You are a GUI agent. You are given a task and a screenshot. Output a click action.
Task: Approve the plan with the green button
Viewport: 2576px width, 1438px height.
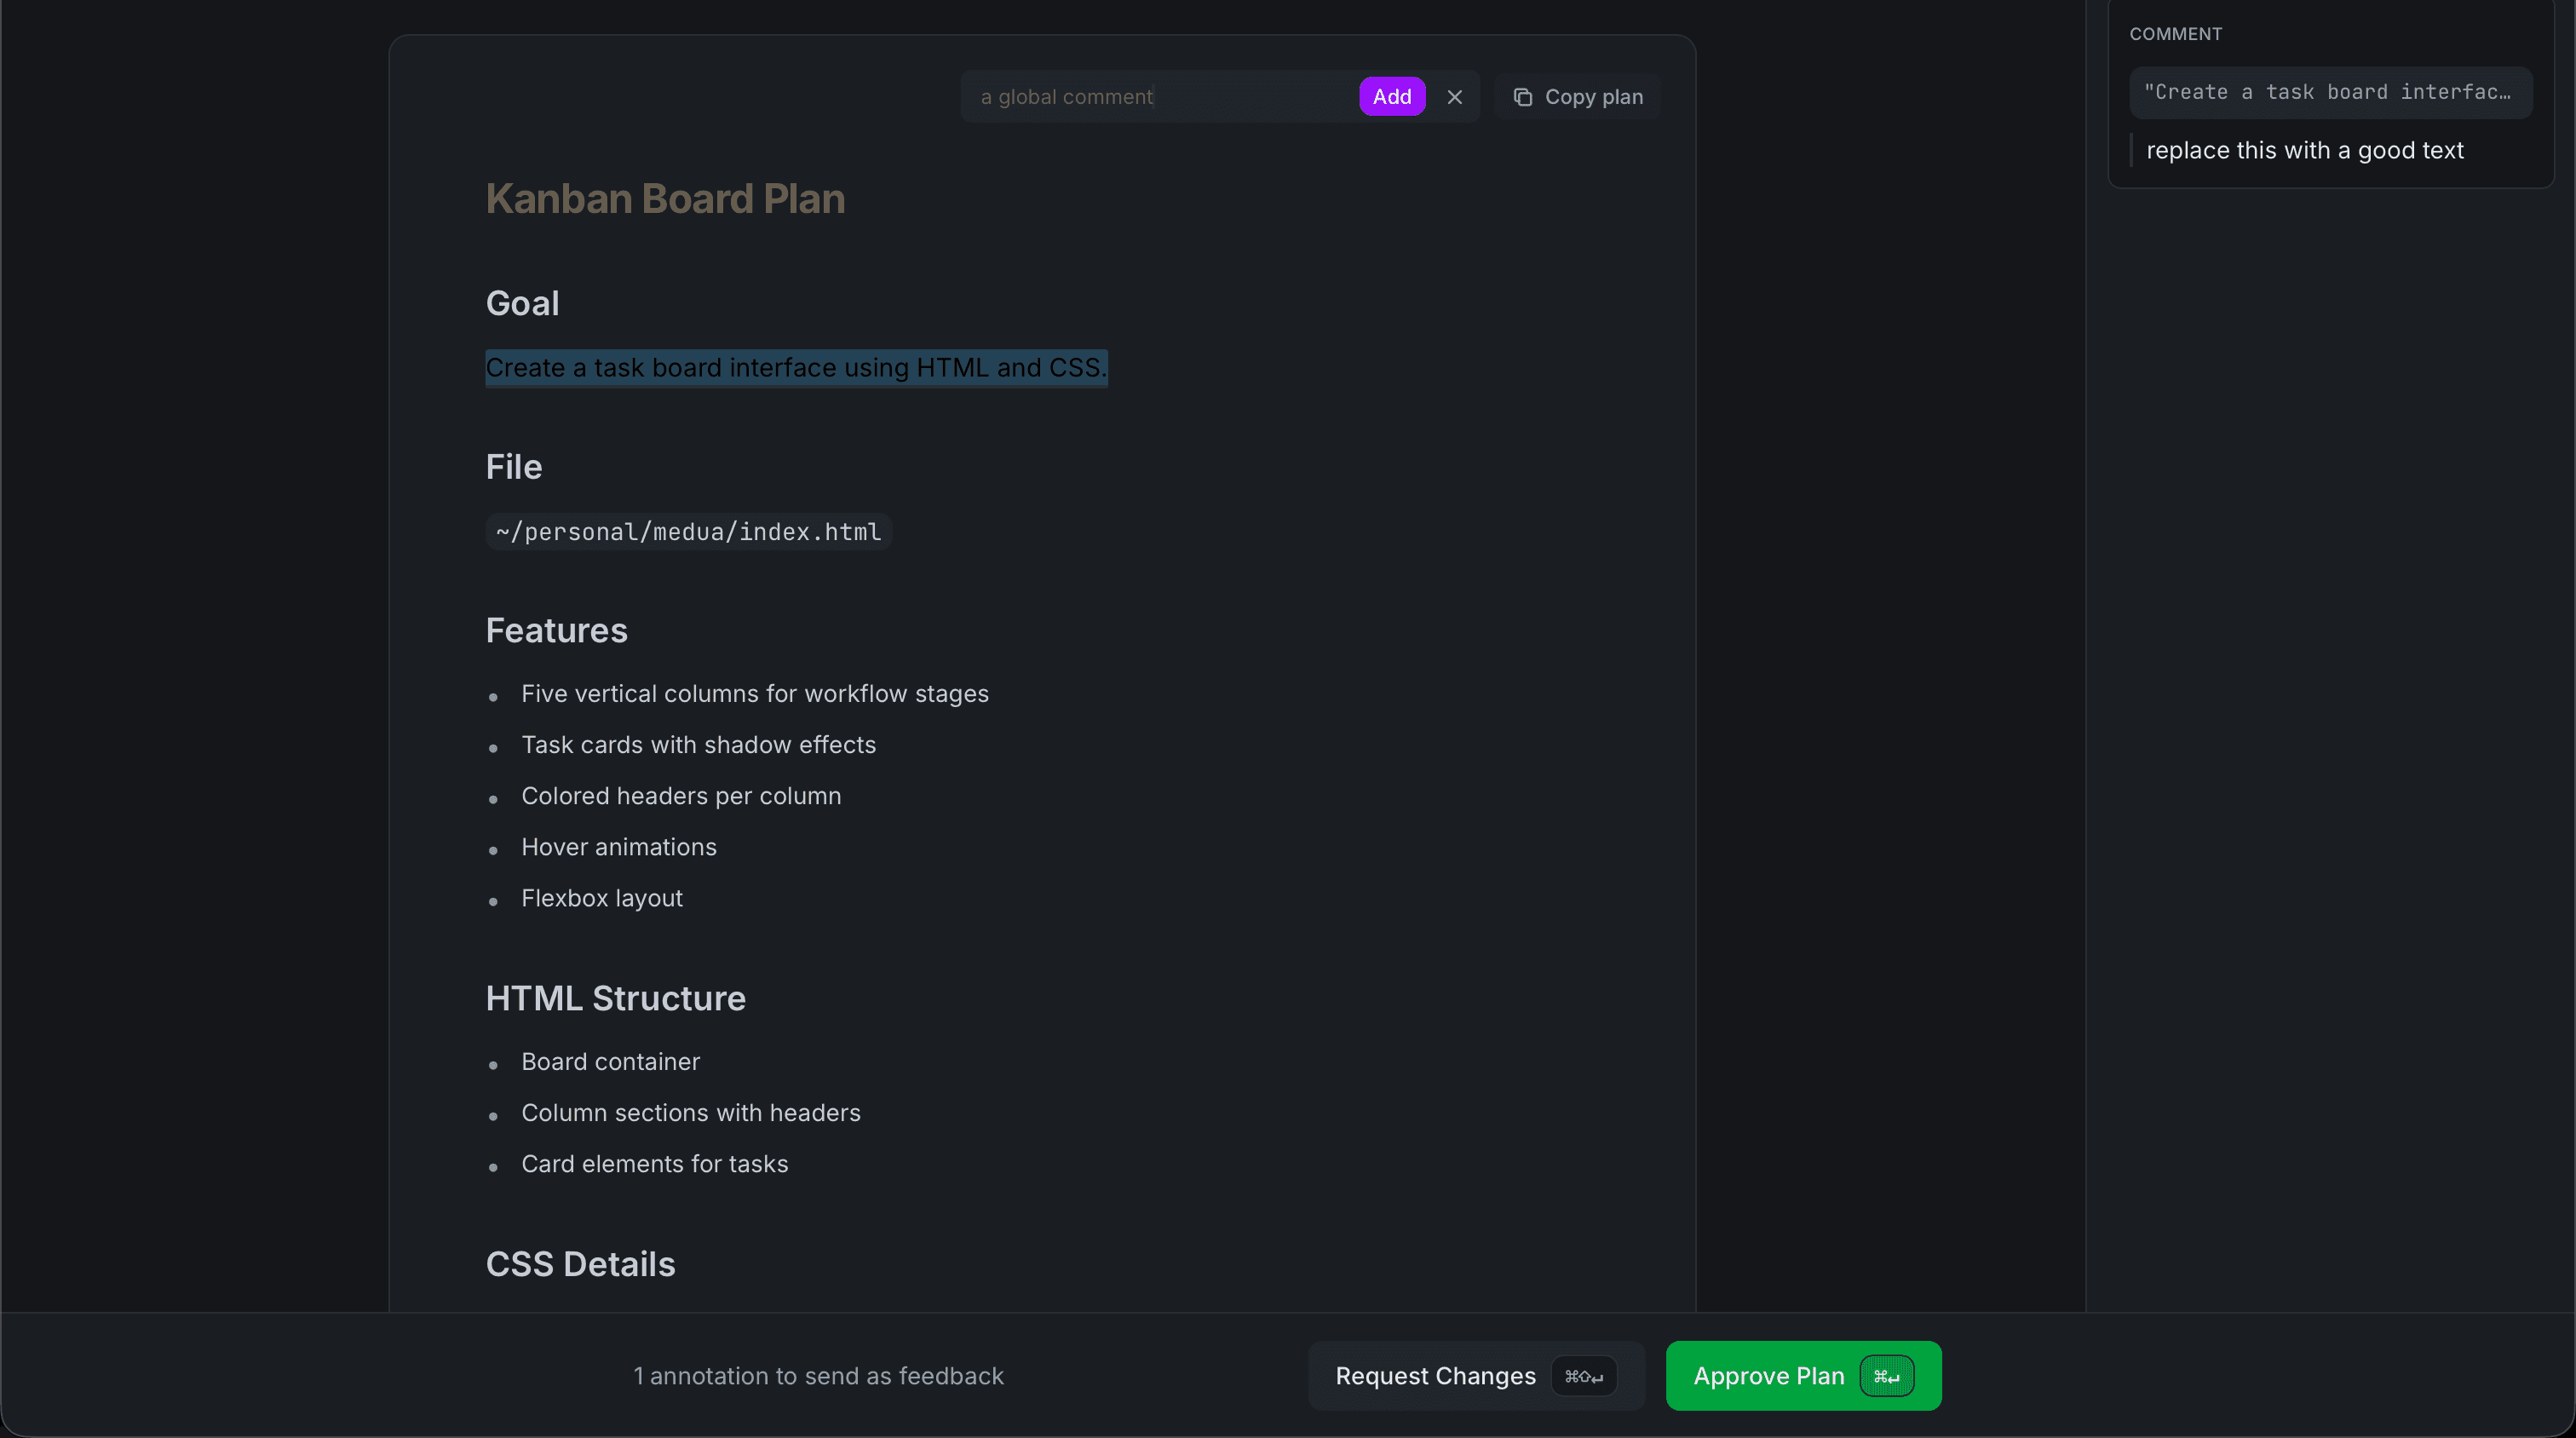pos(1770,1375)
